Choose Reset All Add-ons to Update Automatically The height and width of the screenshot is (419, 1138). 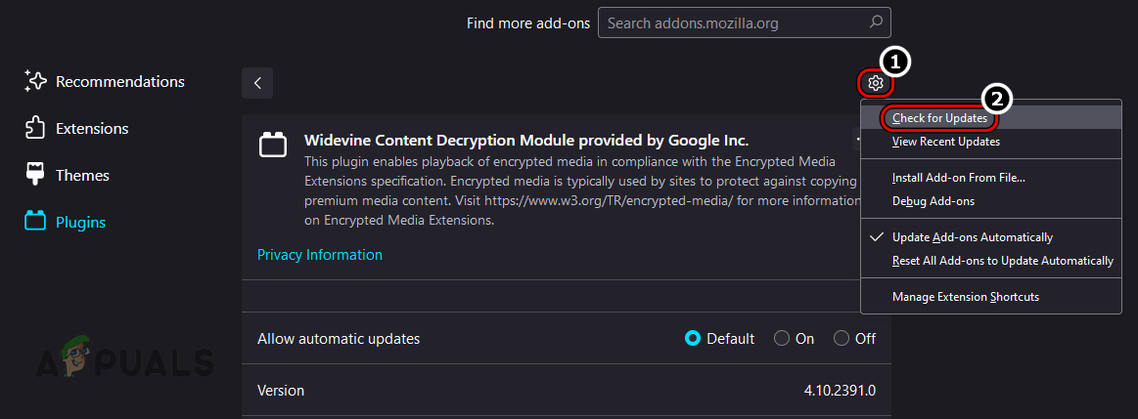[x=1002, y=261]
